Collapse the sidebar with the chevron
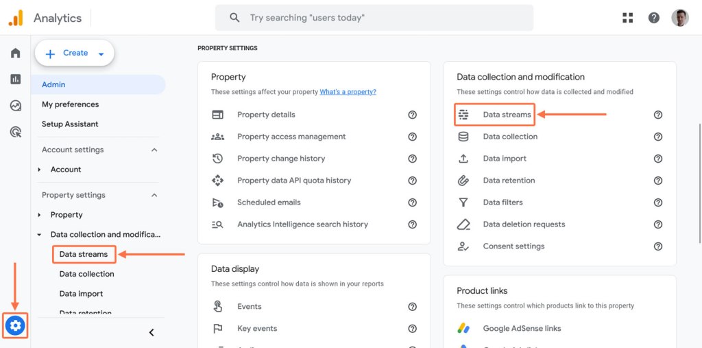 [x=152, y=332]
